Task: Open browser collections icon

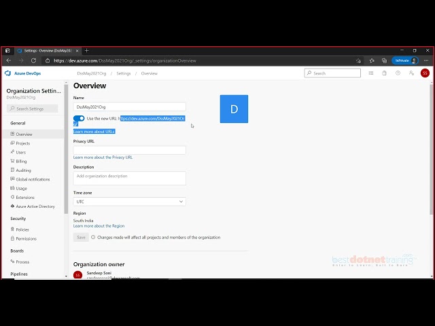Action: click(x=384, y=60)
